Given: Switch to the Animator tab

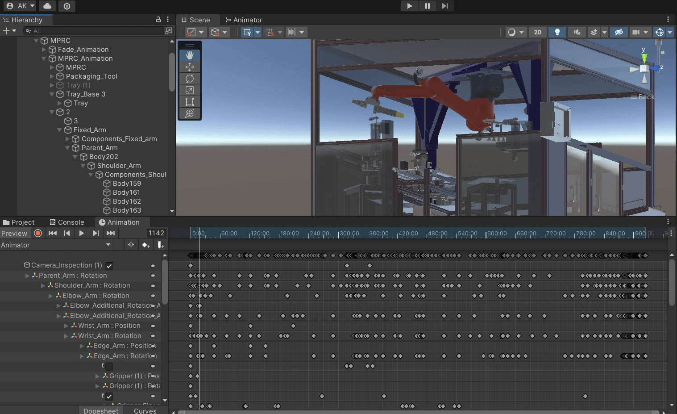Looking at the screenshot, I should (x=244, y=20).
